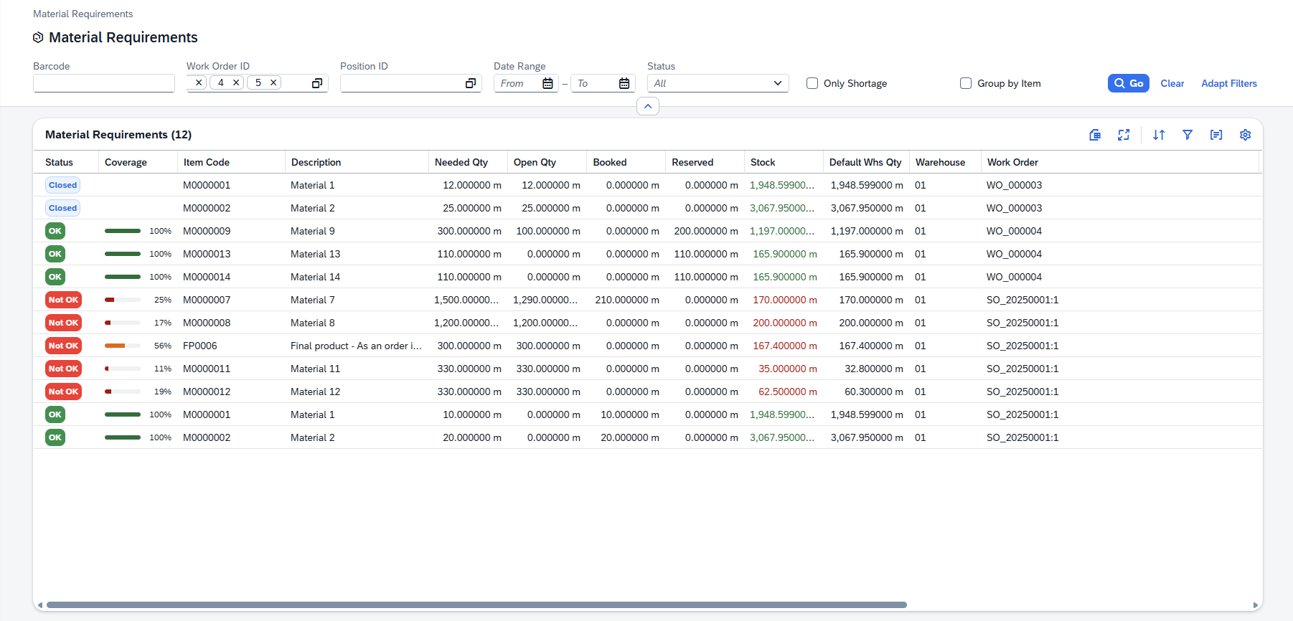This screenshot has width=1293, height=621.
Task: Click default warehouse quantity 32.800000 m
Action: pyautogui.click(x=874, y=369)
